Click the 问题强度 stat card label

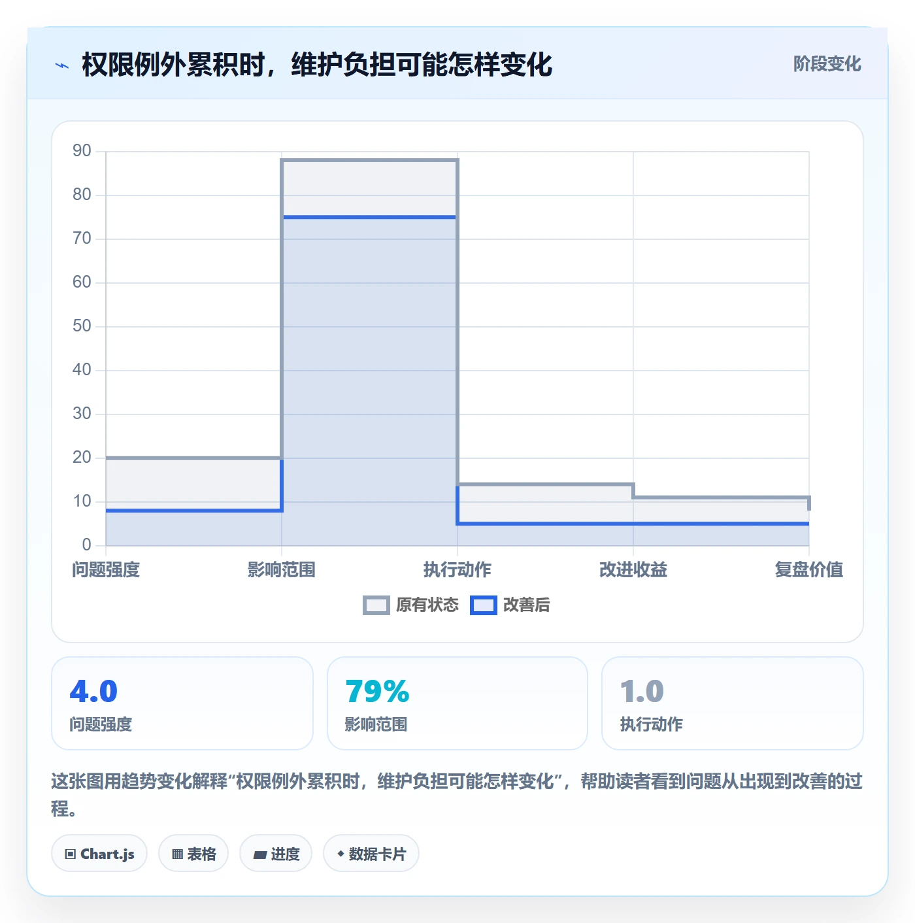pyautogui.click(x=101, y=724)
